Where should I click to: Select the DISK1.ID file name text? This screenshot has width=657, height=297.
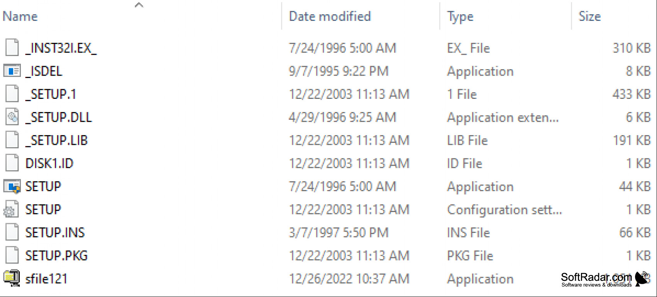pyautogui.click(x=49, y=163)
